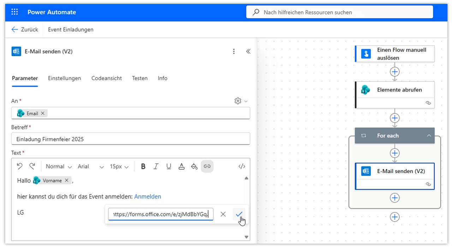Click the connection link icon on E-Mail senden card

pos(428,184)
